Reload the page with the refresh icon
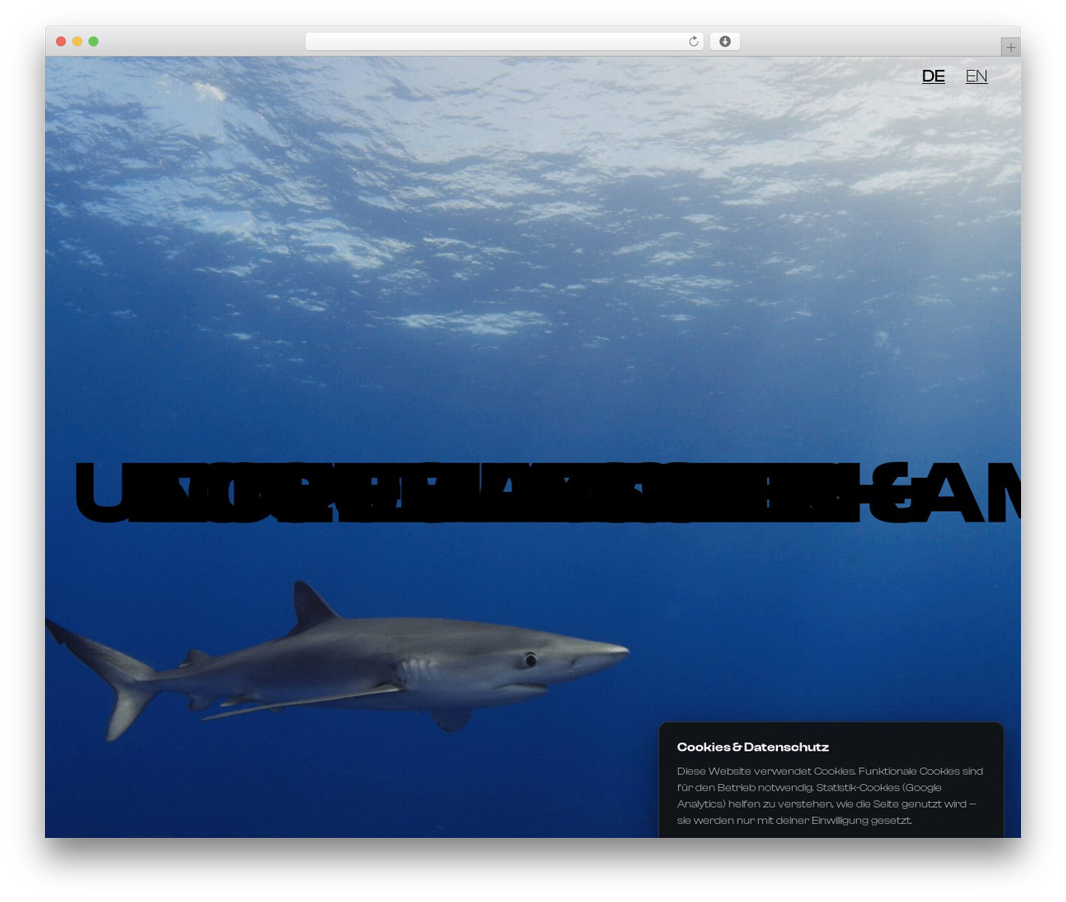 point(693,42)
